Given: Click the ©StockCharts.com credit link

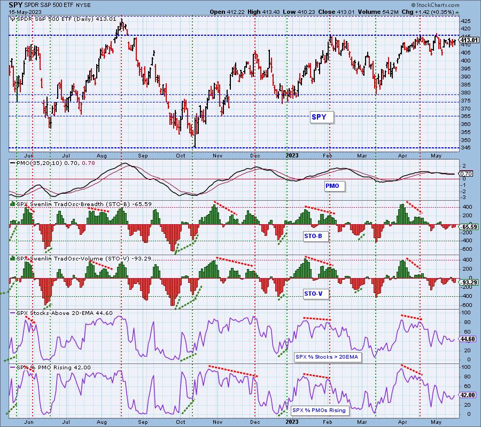Looking at the screenshot, I should click(x=435, y=5).
